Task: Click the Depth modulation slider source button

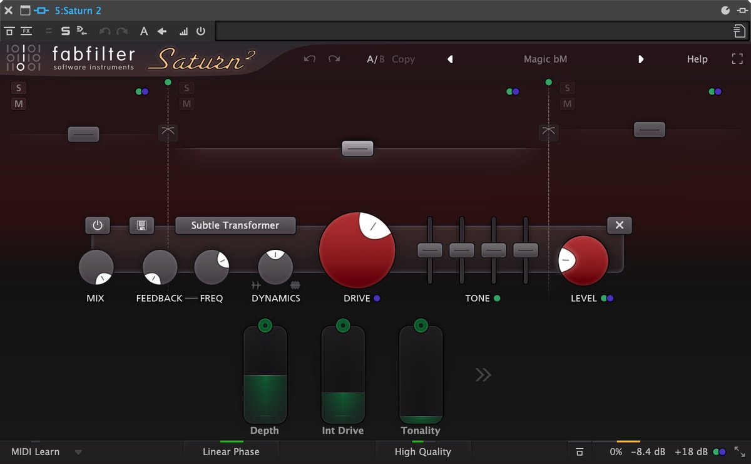Action: pos(265,326)
